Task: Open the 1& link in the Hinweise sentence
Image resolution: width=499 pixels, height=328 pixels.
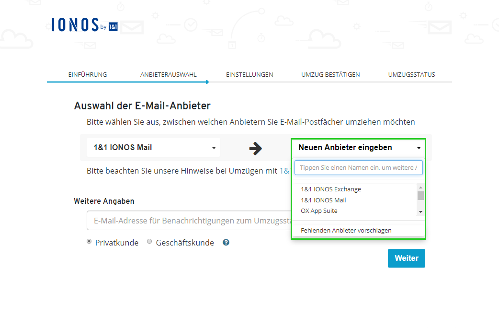Action: [x=285, y=171]
